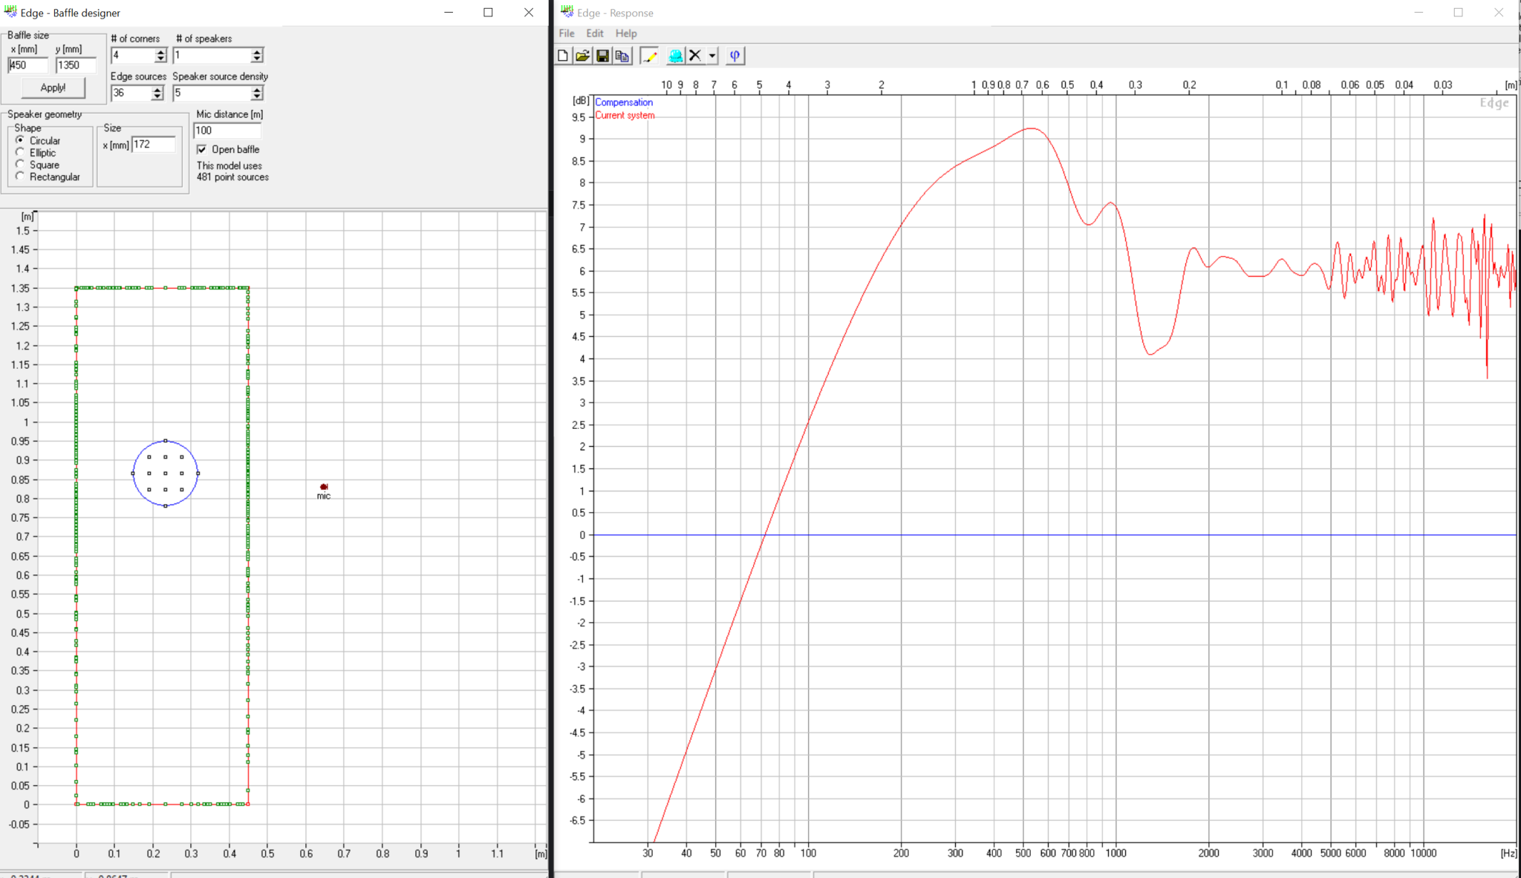Maximize the Edge Response window
The width and height of the screenshot is (1521, 878).
coord(1459,13)
